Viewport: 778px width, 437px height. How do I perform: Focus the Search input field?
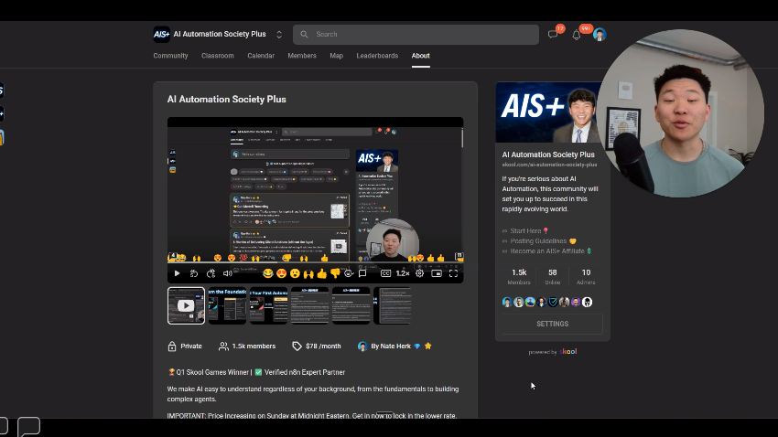coord(416,34)
